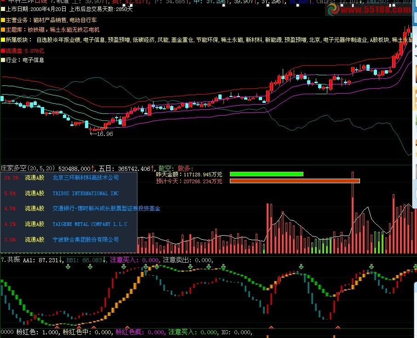Click the 粉红色中: 0.000 value
417x338 pixels.
coord(87,332)
